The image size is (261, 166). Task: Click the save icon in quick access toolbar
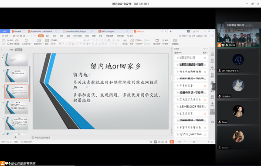(x=14, y=36)
